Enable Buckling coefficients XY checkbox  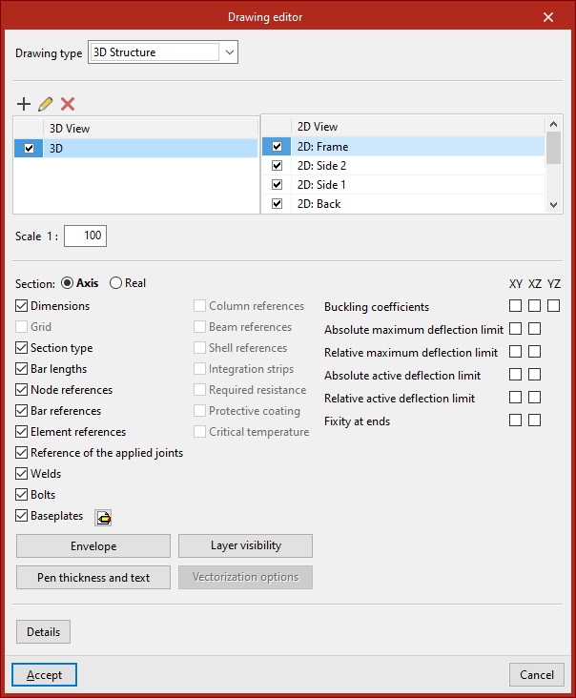[516, 306]
